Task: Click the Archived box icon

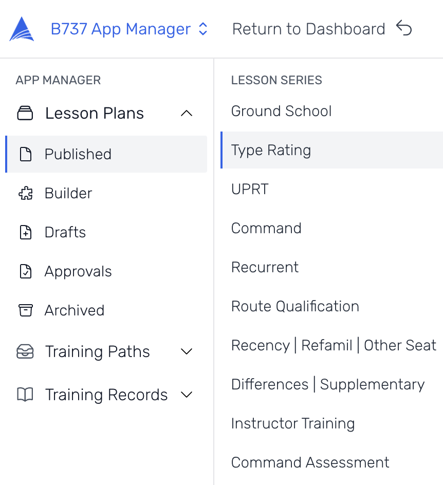Action: 25,310
